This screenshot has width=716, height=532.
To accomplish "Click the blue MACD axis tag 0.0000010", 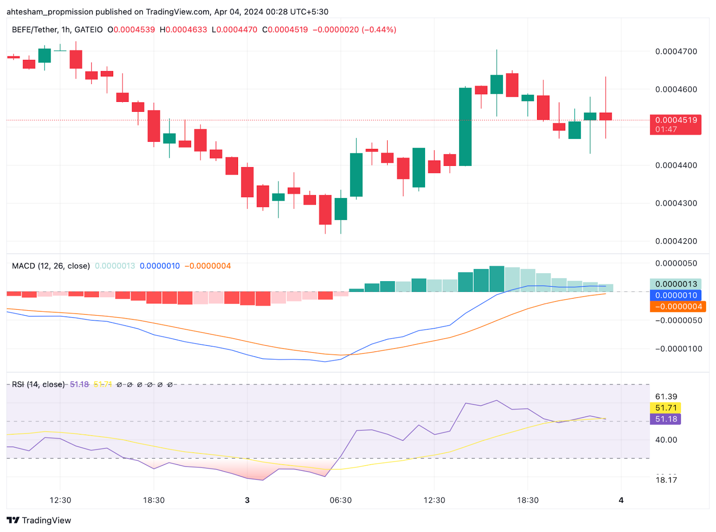I will coord(676,295).
